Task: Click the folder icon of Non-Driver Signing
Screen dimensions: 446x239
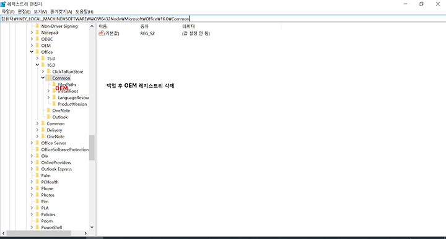Action: pyautogui.click(x=37, y=26)
